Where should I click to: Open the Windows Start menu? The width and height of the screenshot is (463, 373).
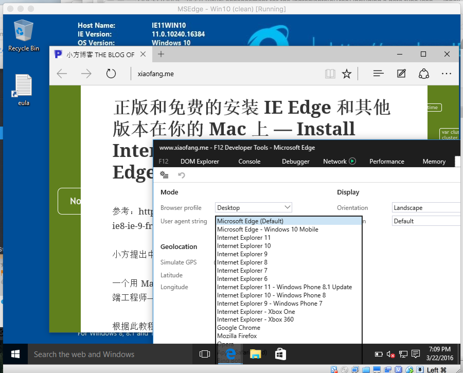point(15,354)
